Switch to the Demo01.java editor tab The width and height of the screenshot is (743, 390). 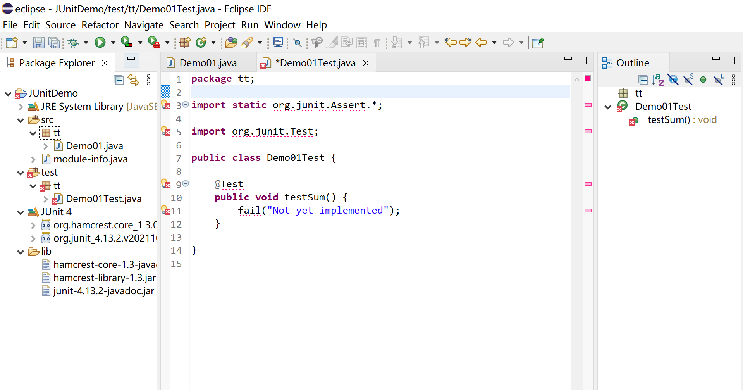pos(208,63)
